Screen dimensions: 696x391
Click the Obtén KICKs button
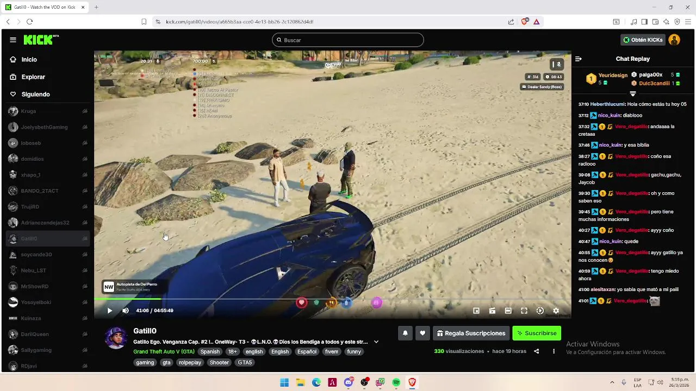pyautogui.click(x=643, y=40)
